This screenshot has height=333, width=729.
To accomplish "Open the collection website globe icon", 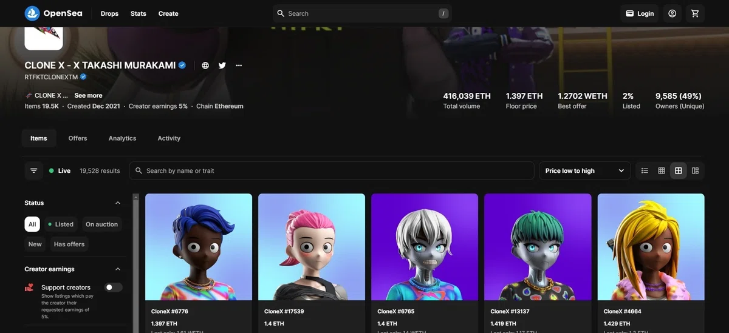I will pos(205,65).
